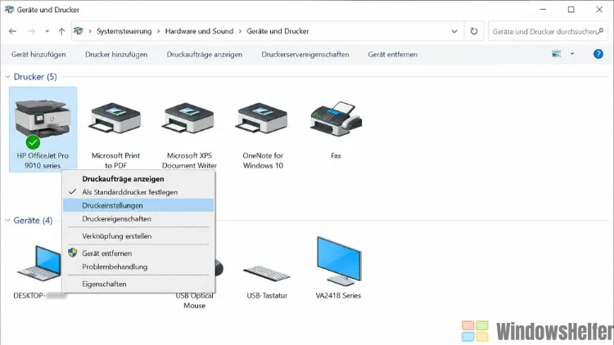Click Drucker hinzufügen in toolbar
This screenshot has height=345, width=614.
(x=116, y=55)
